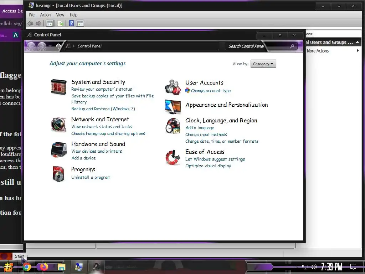Open Appearance and Personalization monitor icon
Screen dimensions: 365x274
point(173,107)
